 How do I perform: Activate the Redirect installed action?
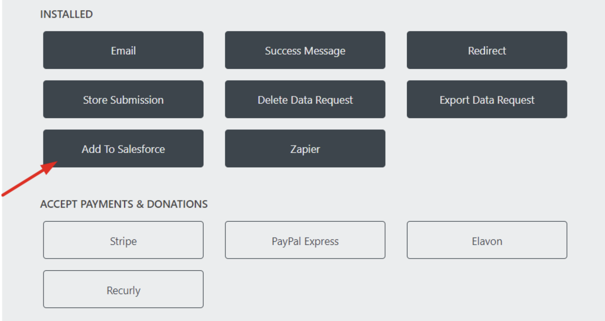tap(487, 50)
